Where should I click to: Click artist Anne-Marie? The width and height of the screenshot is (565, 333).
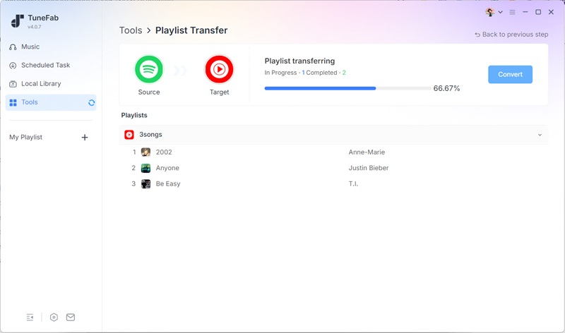click(x=367, y=152)
